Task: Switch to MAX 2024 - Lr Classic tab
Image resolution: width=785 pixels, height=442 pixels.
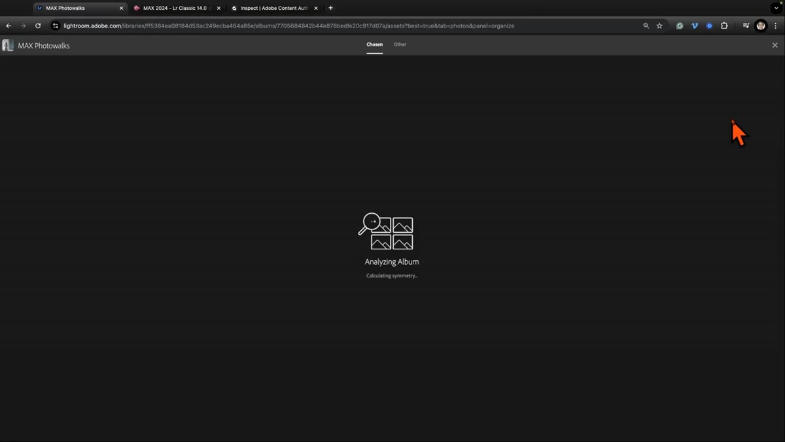Action: click(x=177, y=8)
